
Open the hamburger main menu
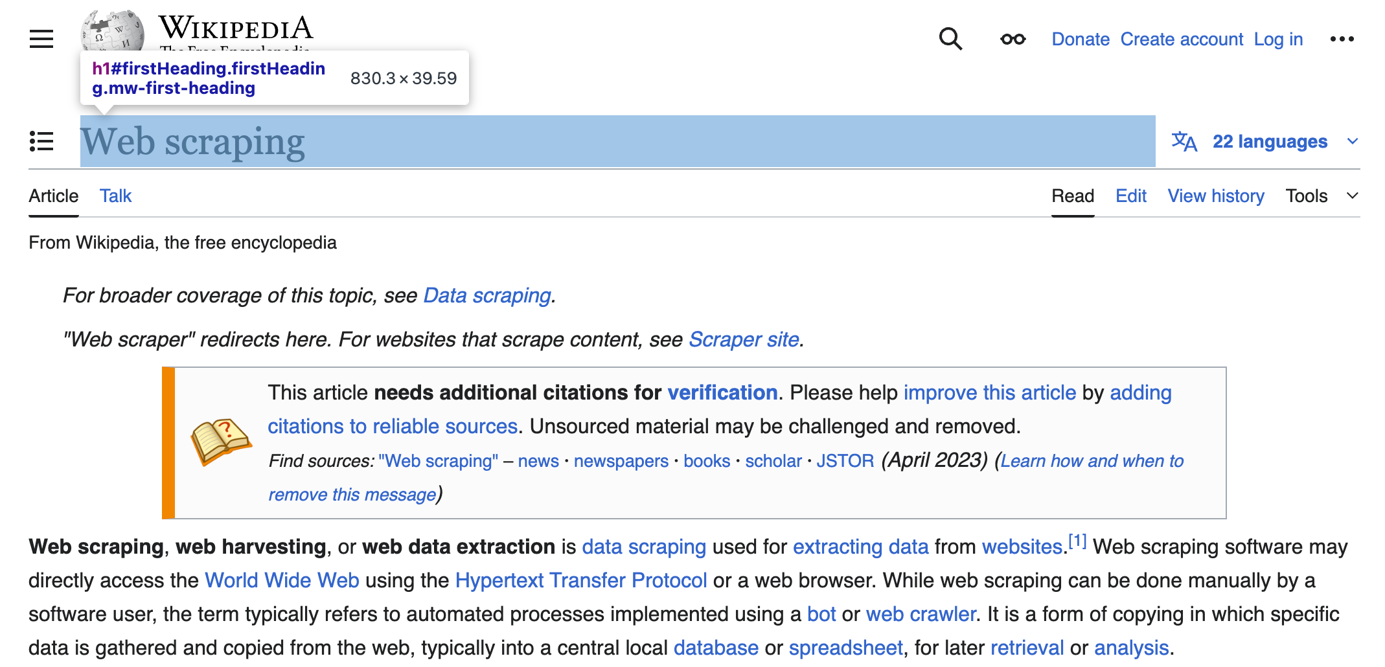(x=41, y=39)
